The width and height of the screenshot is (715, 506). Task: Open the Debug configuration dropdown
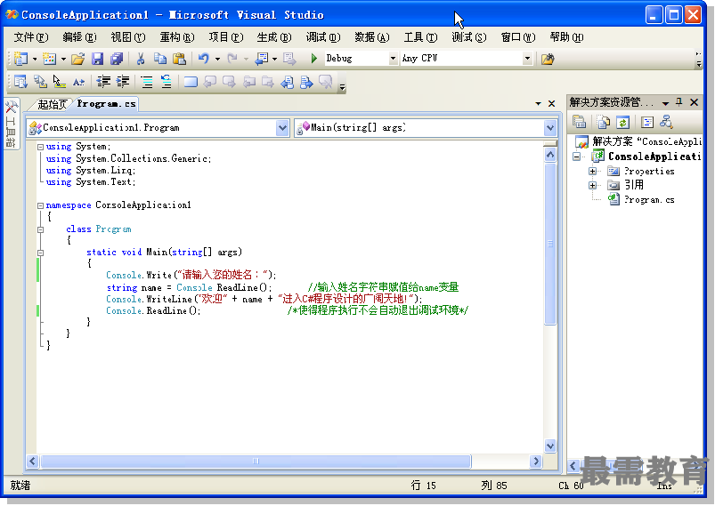pyautogui.click(x=393, y=59)
